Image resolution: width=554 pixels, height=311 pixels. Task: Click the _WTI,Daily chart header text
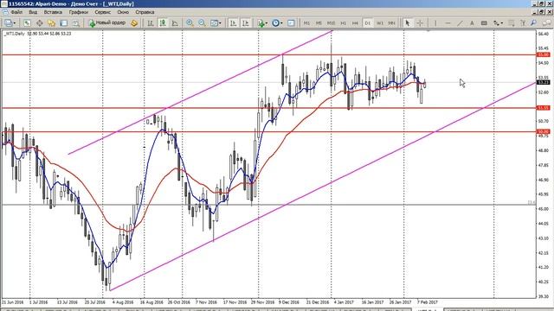point(15,34)
